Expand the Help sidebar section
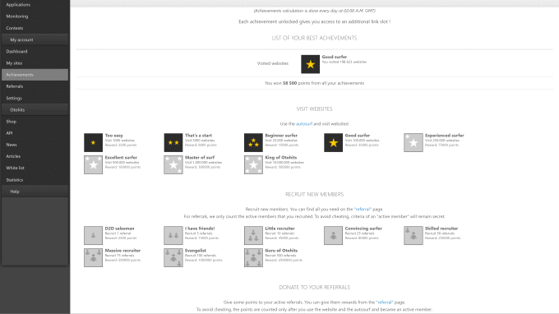 (x=35, y=192)
